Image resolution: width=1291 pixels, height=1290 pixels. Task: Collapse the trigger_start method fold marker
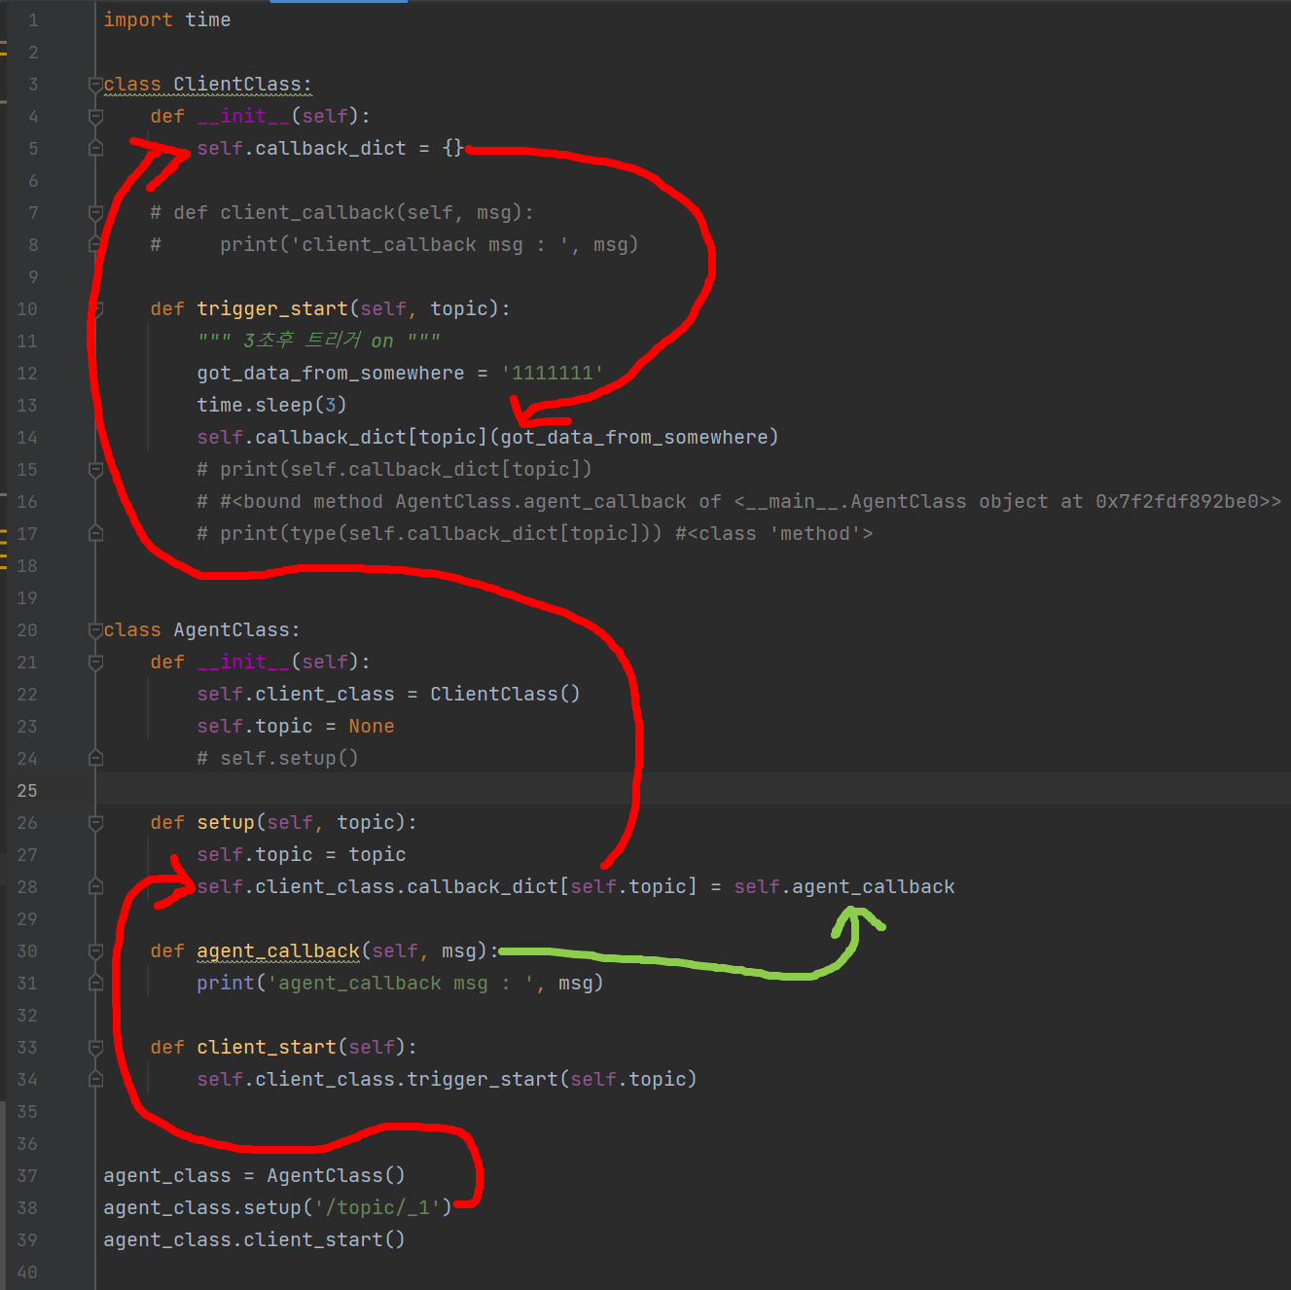(95, 309)
